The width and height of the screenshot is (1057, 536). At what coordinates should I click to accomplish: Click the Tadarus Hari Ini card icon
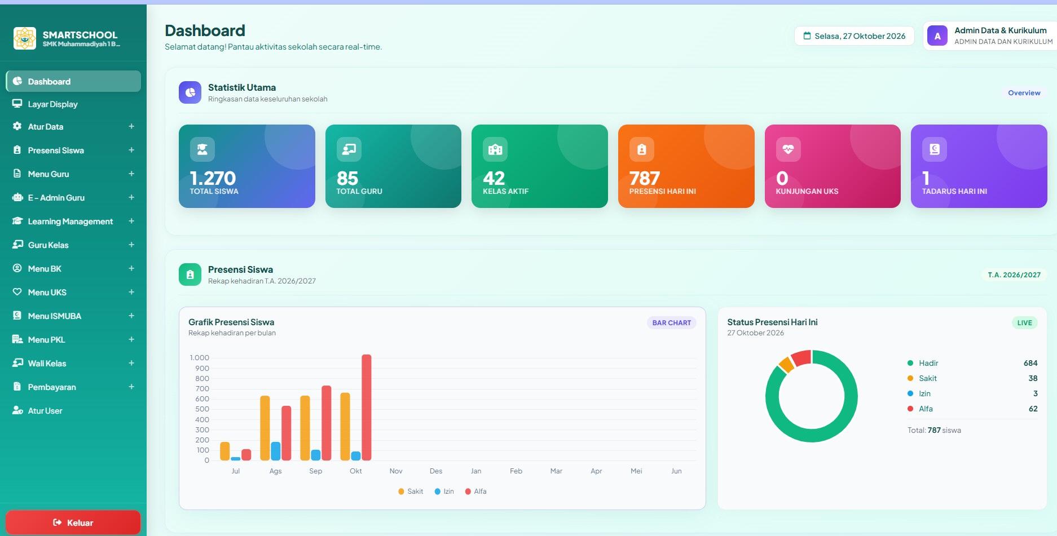935,149
